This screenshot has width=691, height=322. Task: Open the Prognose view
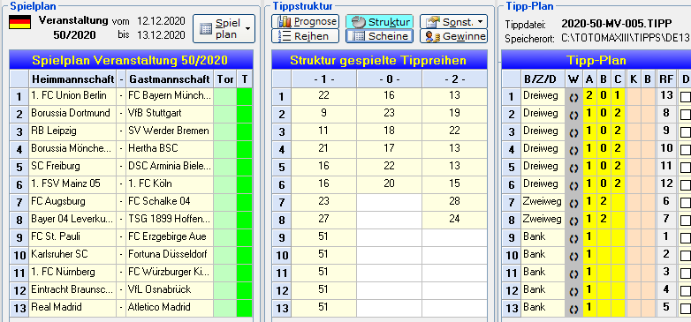[305, 21]
